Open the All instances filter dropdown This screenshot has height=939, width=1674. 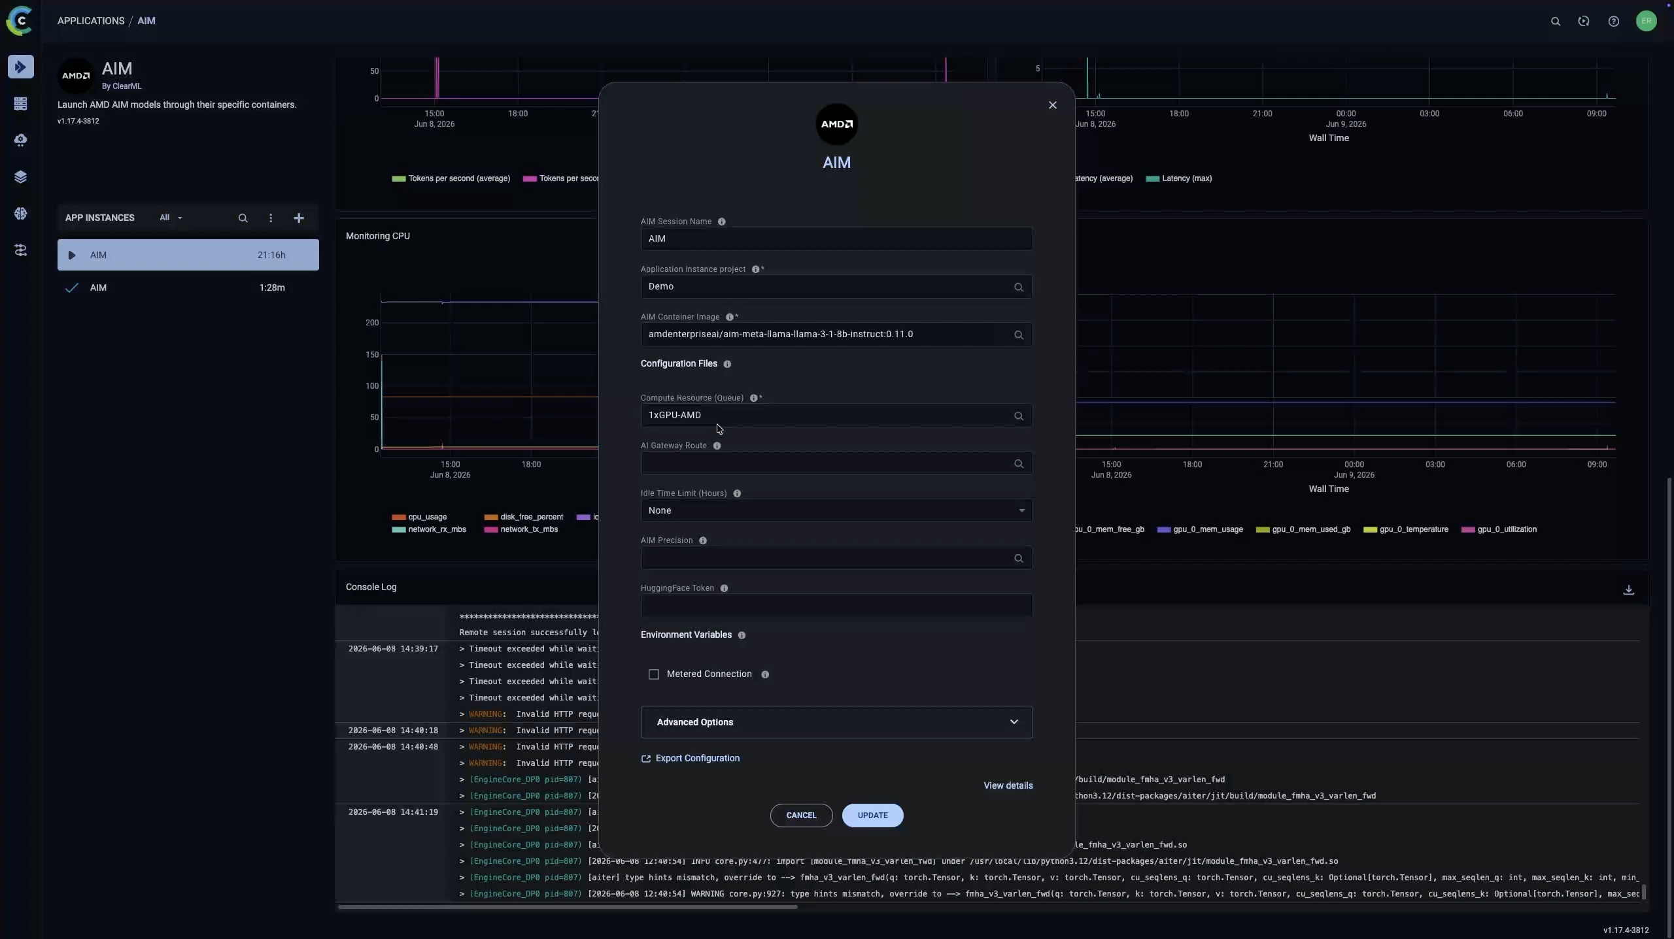(171, 218)
